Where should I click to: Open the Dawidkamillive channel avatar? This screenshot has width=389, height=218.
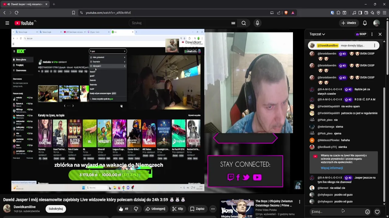coord(7,209)
